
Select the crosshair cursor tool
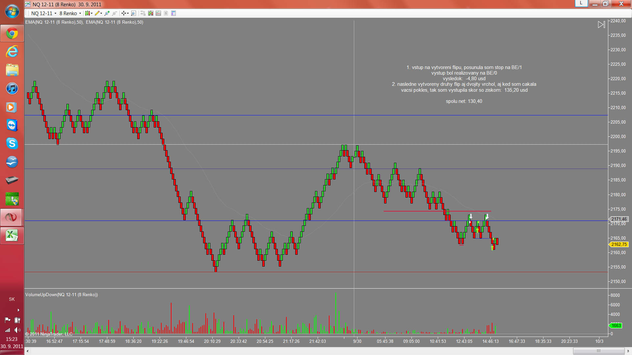124,13
